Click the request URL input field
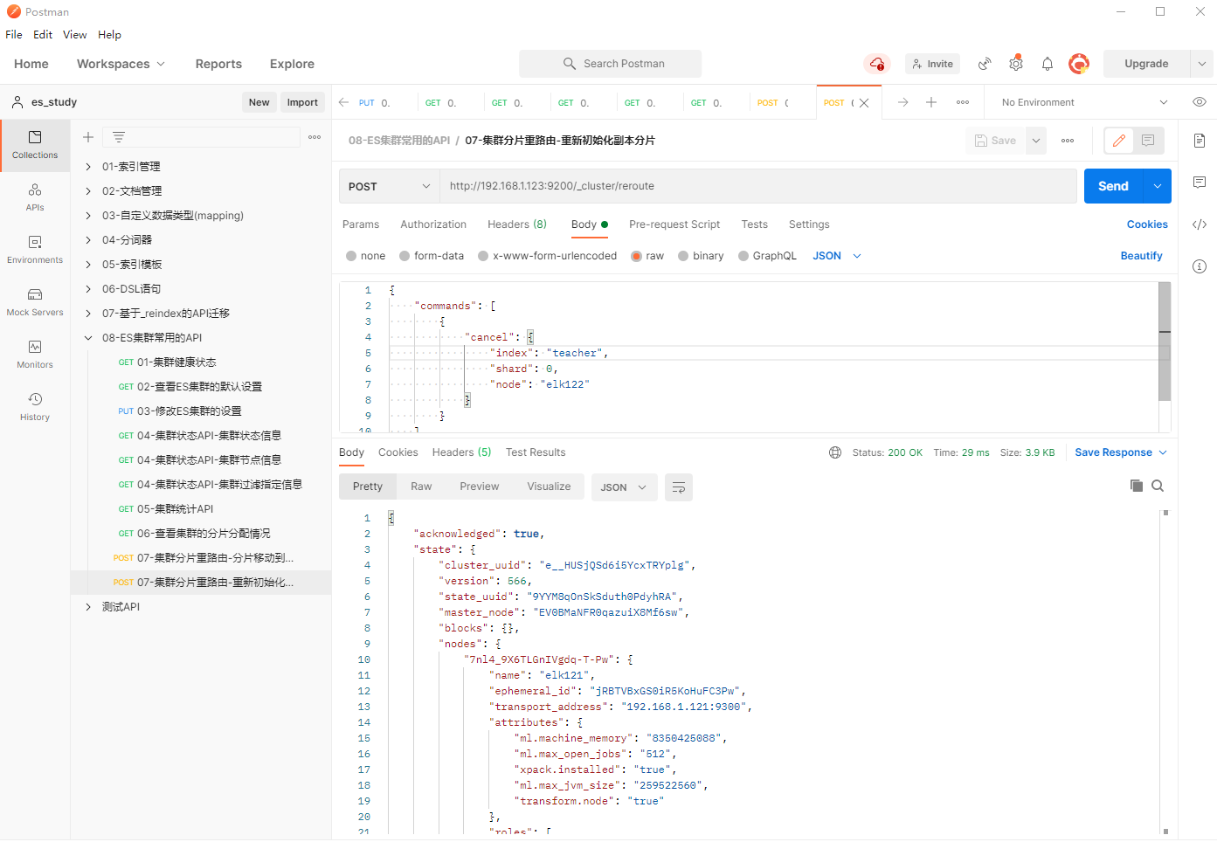Screen dimensions: 1217x842 [x=757, y=186]
